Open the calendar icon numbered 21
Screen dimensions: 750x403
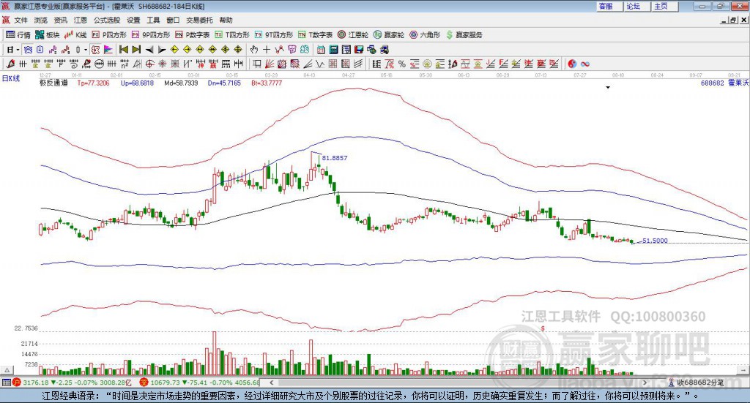point(321,50)
